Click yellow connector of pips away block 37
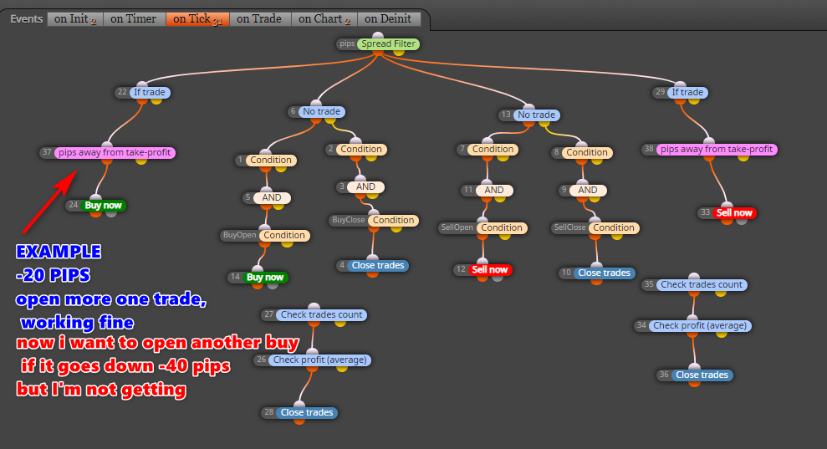Screen dimensions: 827x449 [140, 161]
